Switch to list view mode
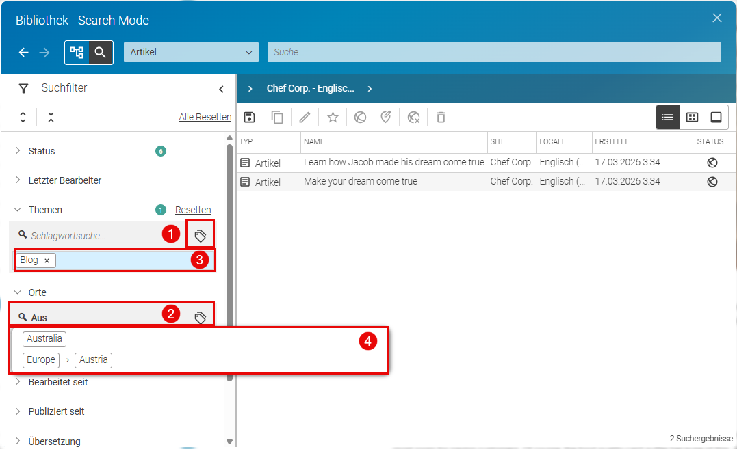The width and height of the screenshot is (737, 449). pos(667,118)
